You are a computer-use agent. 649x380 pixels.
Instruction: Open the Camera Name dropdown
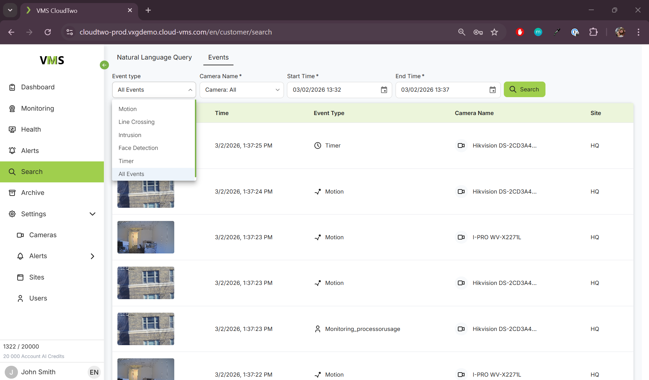click(x=242, y=90)
